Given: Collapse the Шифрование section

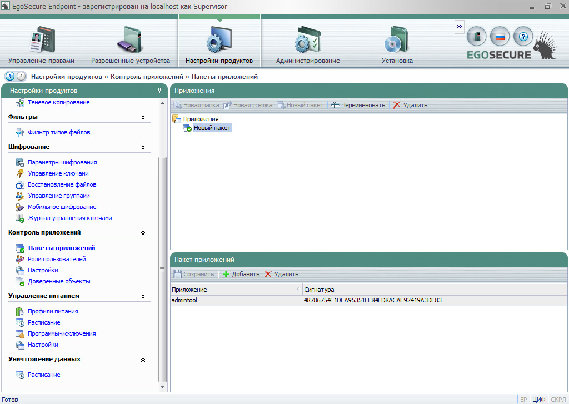Looking at the screenshot, I should pos(143,147).
